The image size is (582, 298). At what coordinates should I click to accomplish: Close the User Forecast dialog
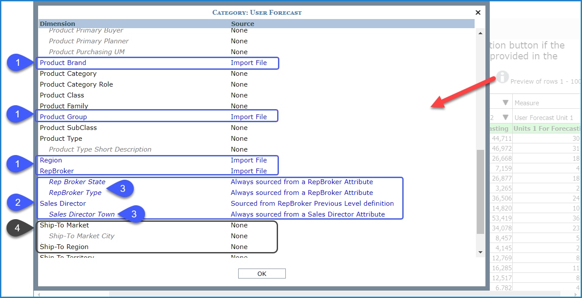[478, 13]
